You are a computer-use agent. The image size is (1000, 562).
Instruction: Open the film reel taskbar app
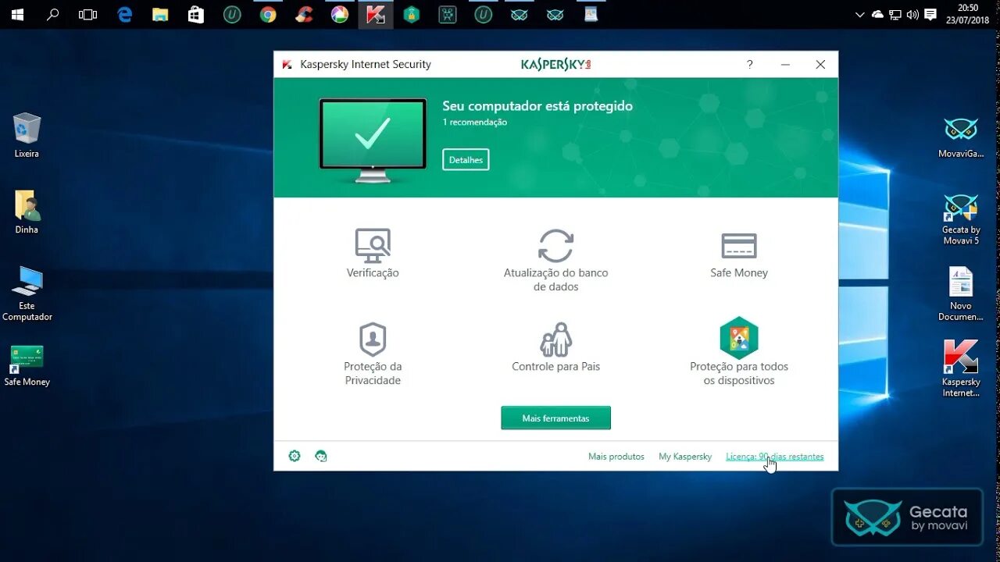click(x=448, y=14)
